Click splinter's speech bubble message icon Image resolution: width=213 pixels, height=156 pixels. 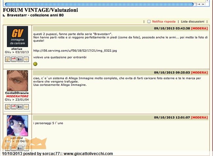pyautogui.click(x=26, y=148)
